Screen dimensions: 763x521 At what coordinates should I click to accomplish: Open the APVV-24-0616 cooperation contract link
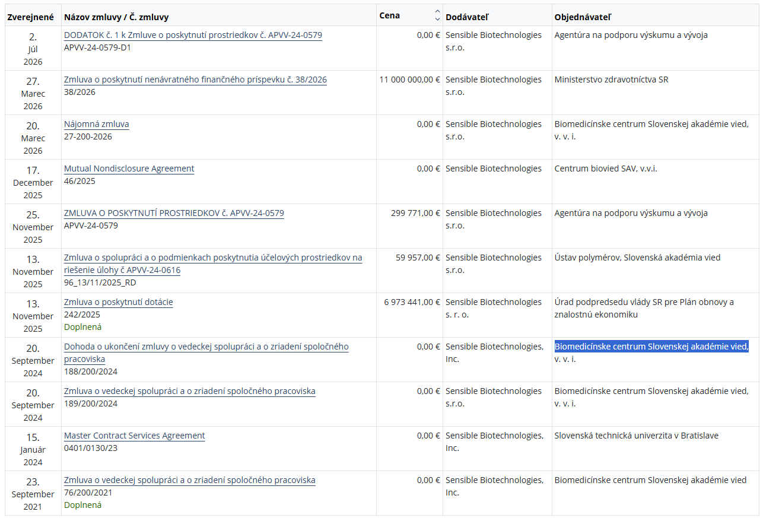(x=213, y=263)
